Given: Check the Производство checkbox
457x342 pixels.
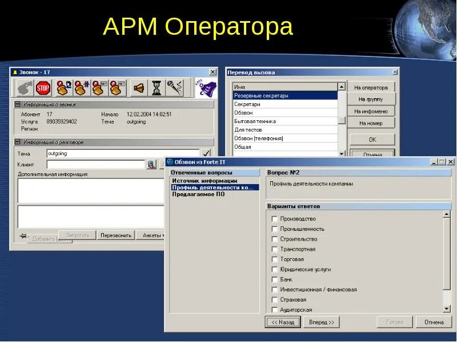Looking at the screenshot, I should (x=274, y=219).
